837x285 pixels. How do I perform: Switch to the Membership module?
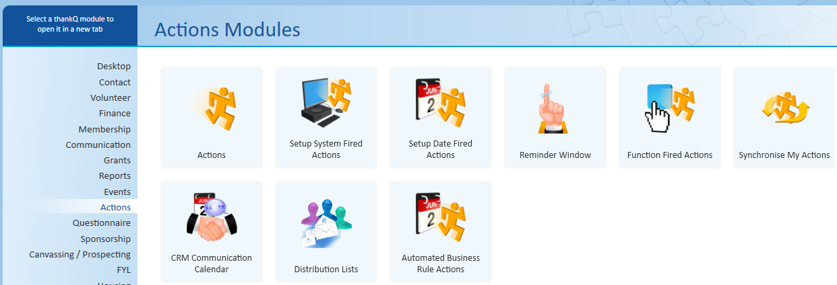tap(104, 129)
